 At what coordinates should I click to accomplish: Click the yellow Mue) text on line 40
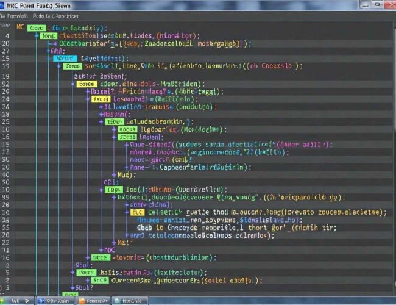[x=127, y=174]
